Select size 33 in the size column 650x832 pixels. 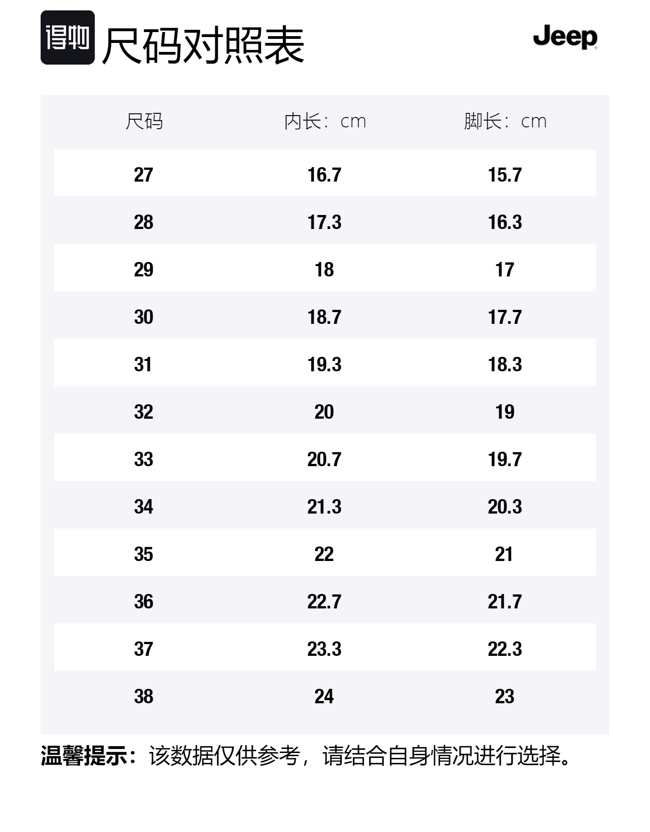click(144, 459)
